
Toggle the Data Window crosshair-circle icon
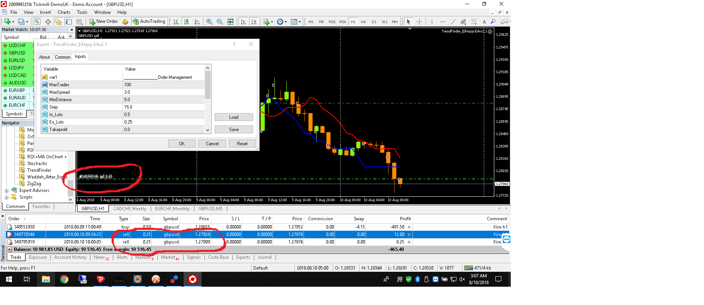[x=48, y=22]
